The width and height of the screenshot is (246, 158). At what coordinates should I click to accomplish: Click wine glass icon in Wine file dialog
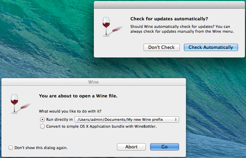(21, 104)
